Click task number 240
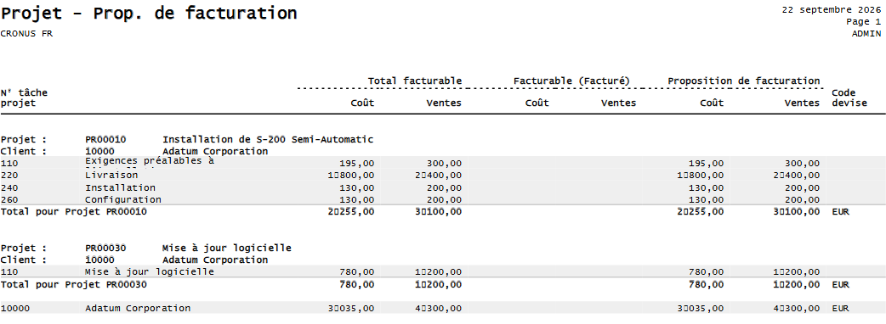Image resolution: width=886 pixels, height=324 pixels. (9, 187)
